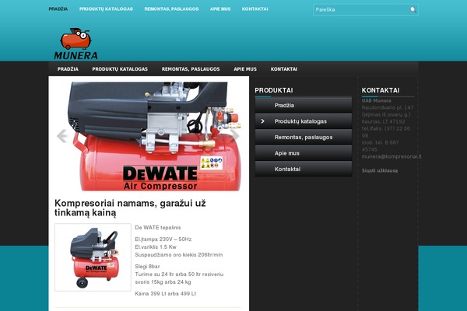This screenshot has width=467, height=311.
Task: Select Kontaktai in dark navigation bar
Action: click(284, 69)
